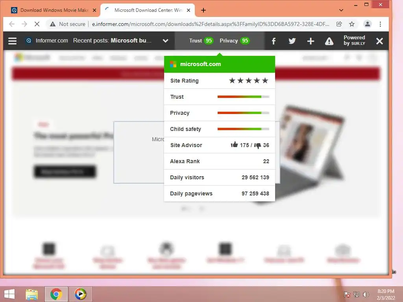Select Daily pageviews value 97 259 438
Viewport: 403px width, 302px height.
255,193
